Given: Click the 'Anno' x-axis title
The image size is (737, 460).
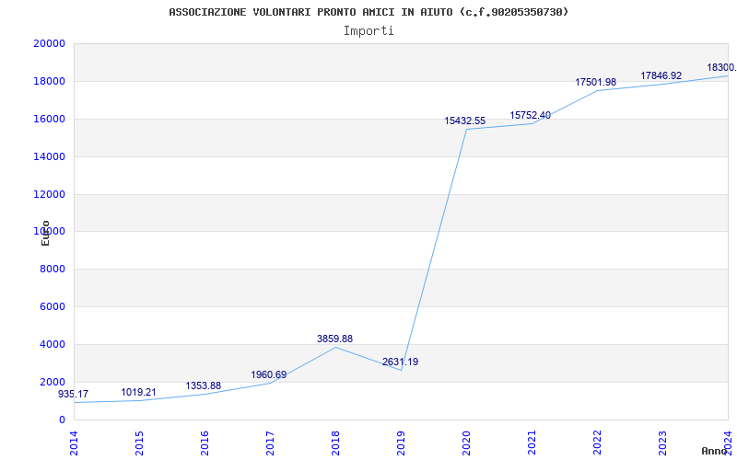Looking at the screenshot, I should pyautogui.click(x=714, y=451).
